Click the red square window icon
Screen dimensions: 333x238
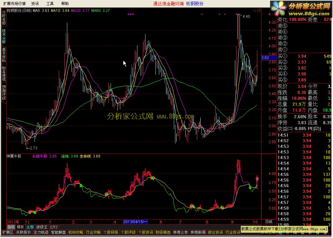[259, 10]
